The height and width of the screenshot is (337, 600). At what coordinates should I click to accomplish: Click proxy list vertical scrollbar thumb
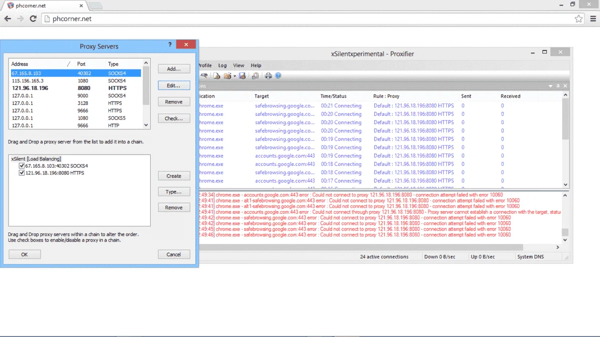[x=146, y=86]
